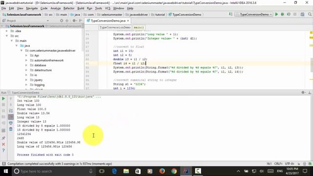Collapse the src folder
Screen dimensions: 313x176
(x=6, y=36)
